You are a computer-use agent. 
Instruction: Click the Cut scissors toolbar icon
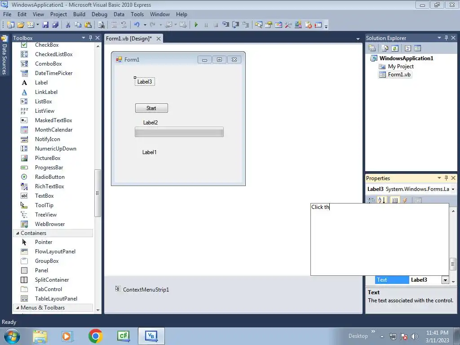pos(68,25)
